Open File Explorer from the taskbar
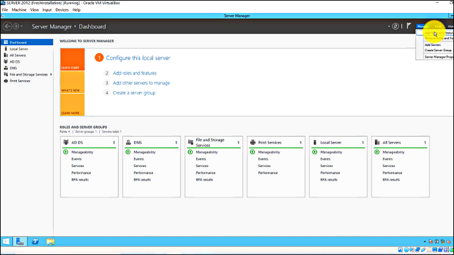The height and width of the screenshot is (255, 454). pos(51,241)
